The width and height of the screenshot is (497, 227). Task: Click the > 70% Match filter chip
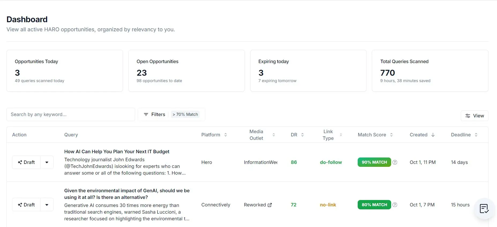[185, 114]
